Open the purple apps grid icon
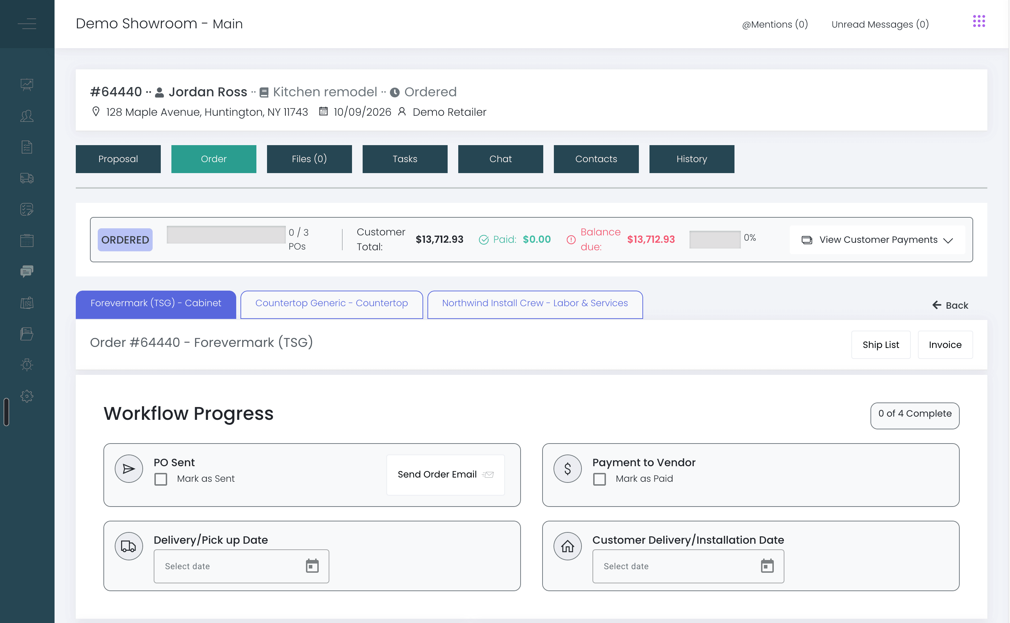The image size is (1010, 623). coord(979,22)
